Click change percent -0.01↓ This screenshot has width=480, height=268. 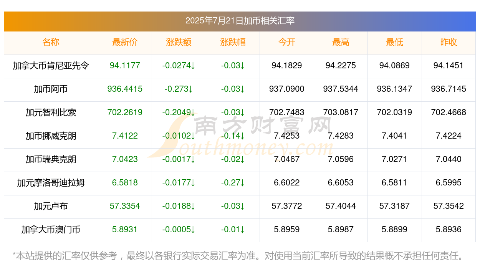pos(233,230)
